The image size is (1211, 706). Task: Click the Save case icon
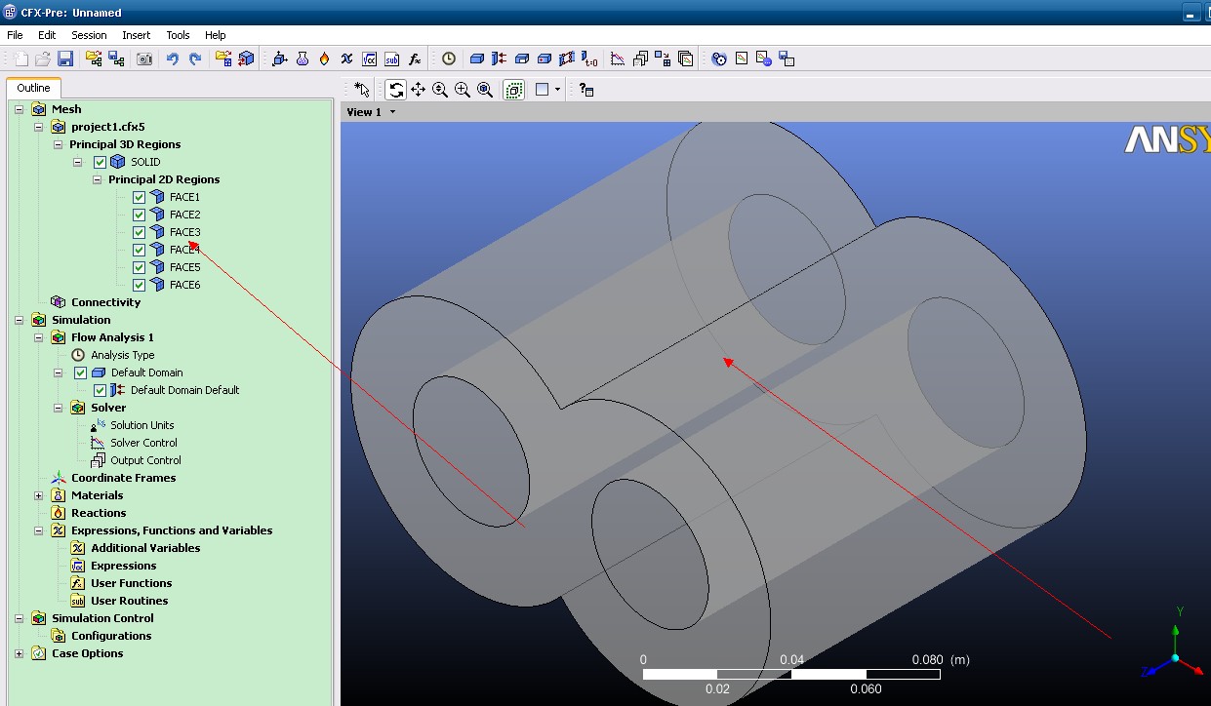tap(65, 59)
